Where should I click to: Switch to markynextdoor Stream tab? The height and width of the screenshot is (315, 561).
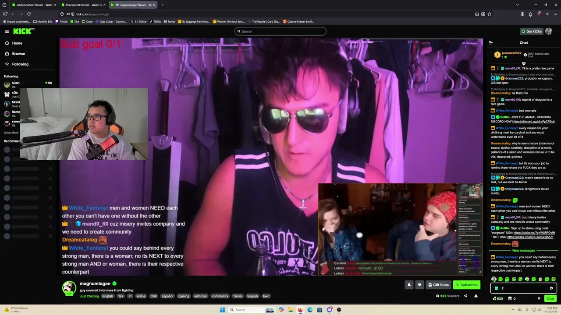point(35,5)
